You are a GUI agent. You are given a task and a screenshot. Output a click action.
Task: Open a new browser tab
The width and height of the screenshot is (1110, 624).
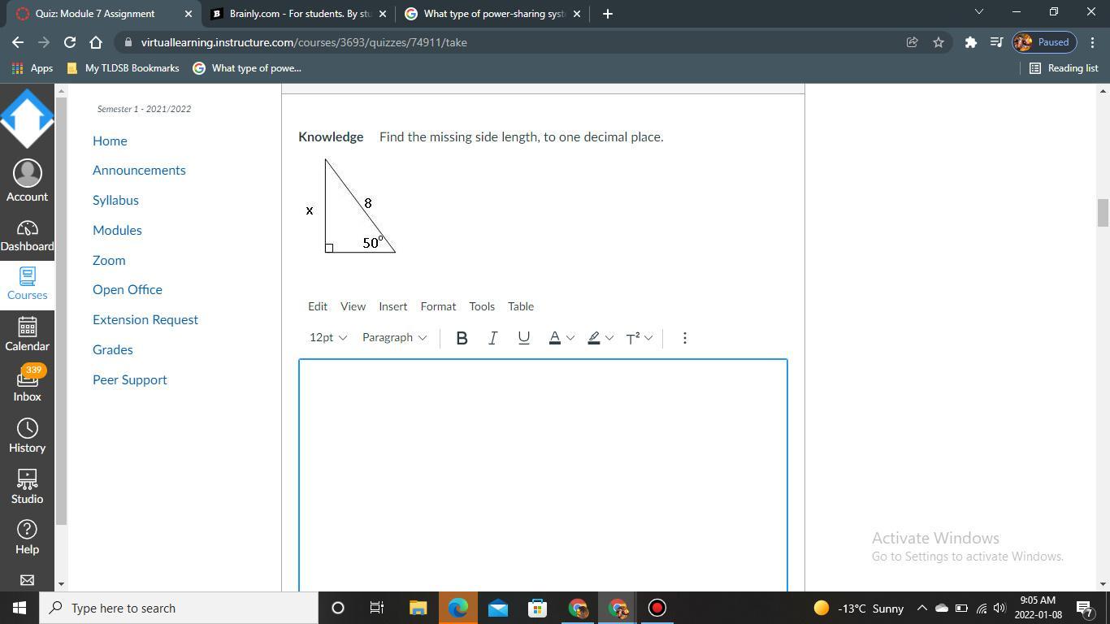(x=607, y=14)
